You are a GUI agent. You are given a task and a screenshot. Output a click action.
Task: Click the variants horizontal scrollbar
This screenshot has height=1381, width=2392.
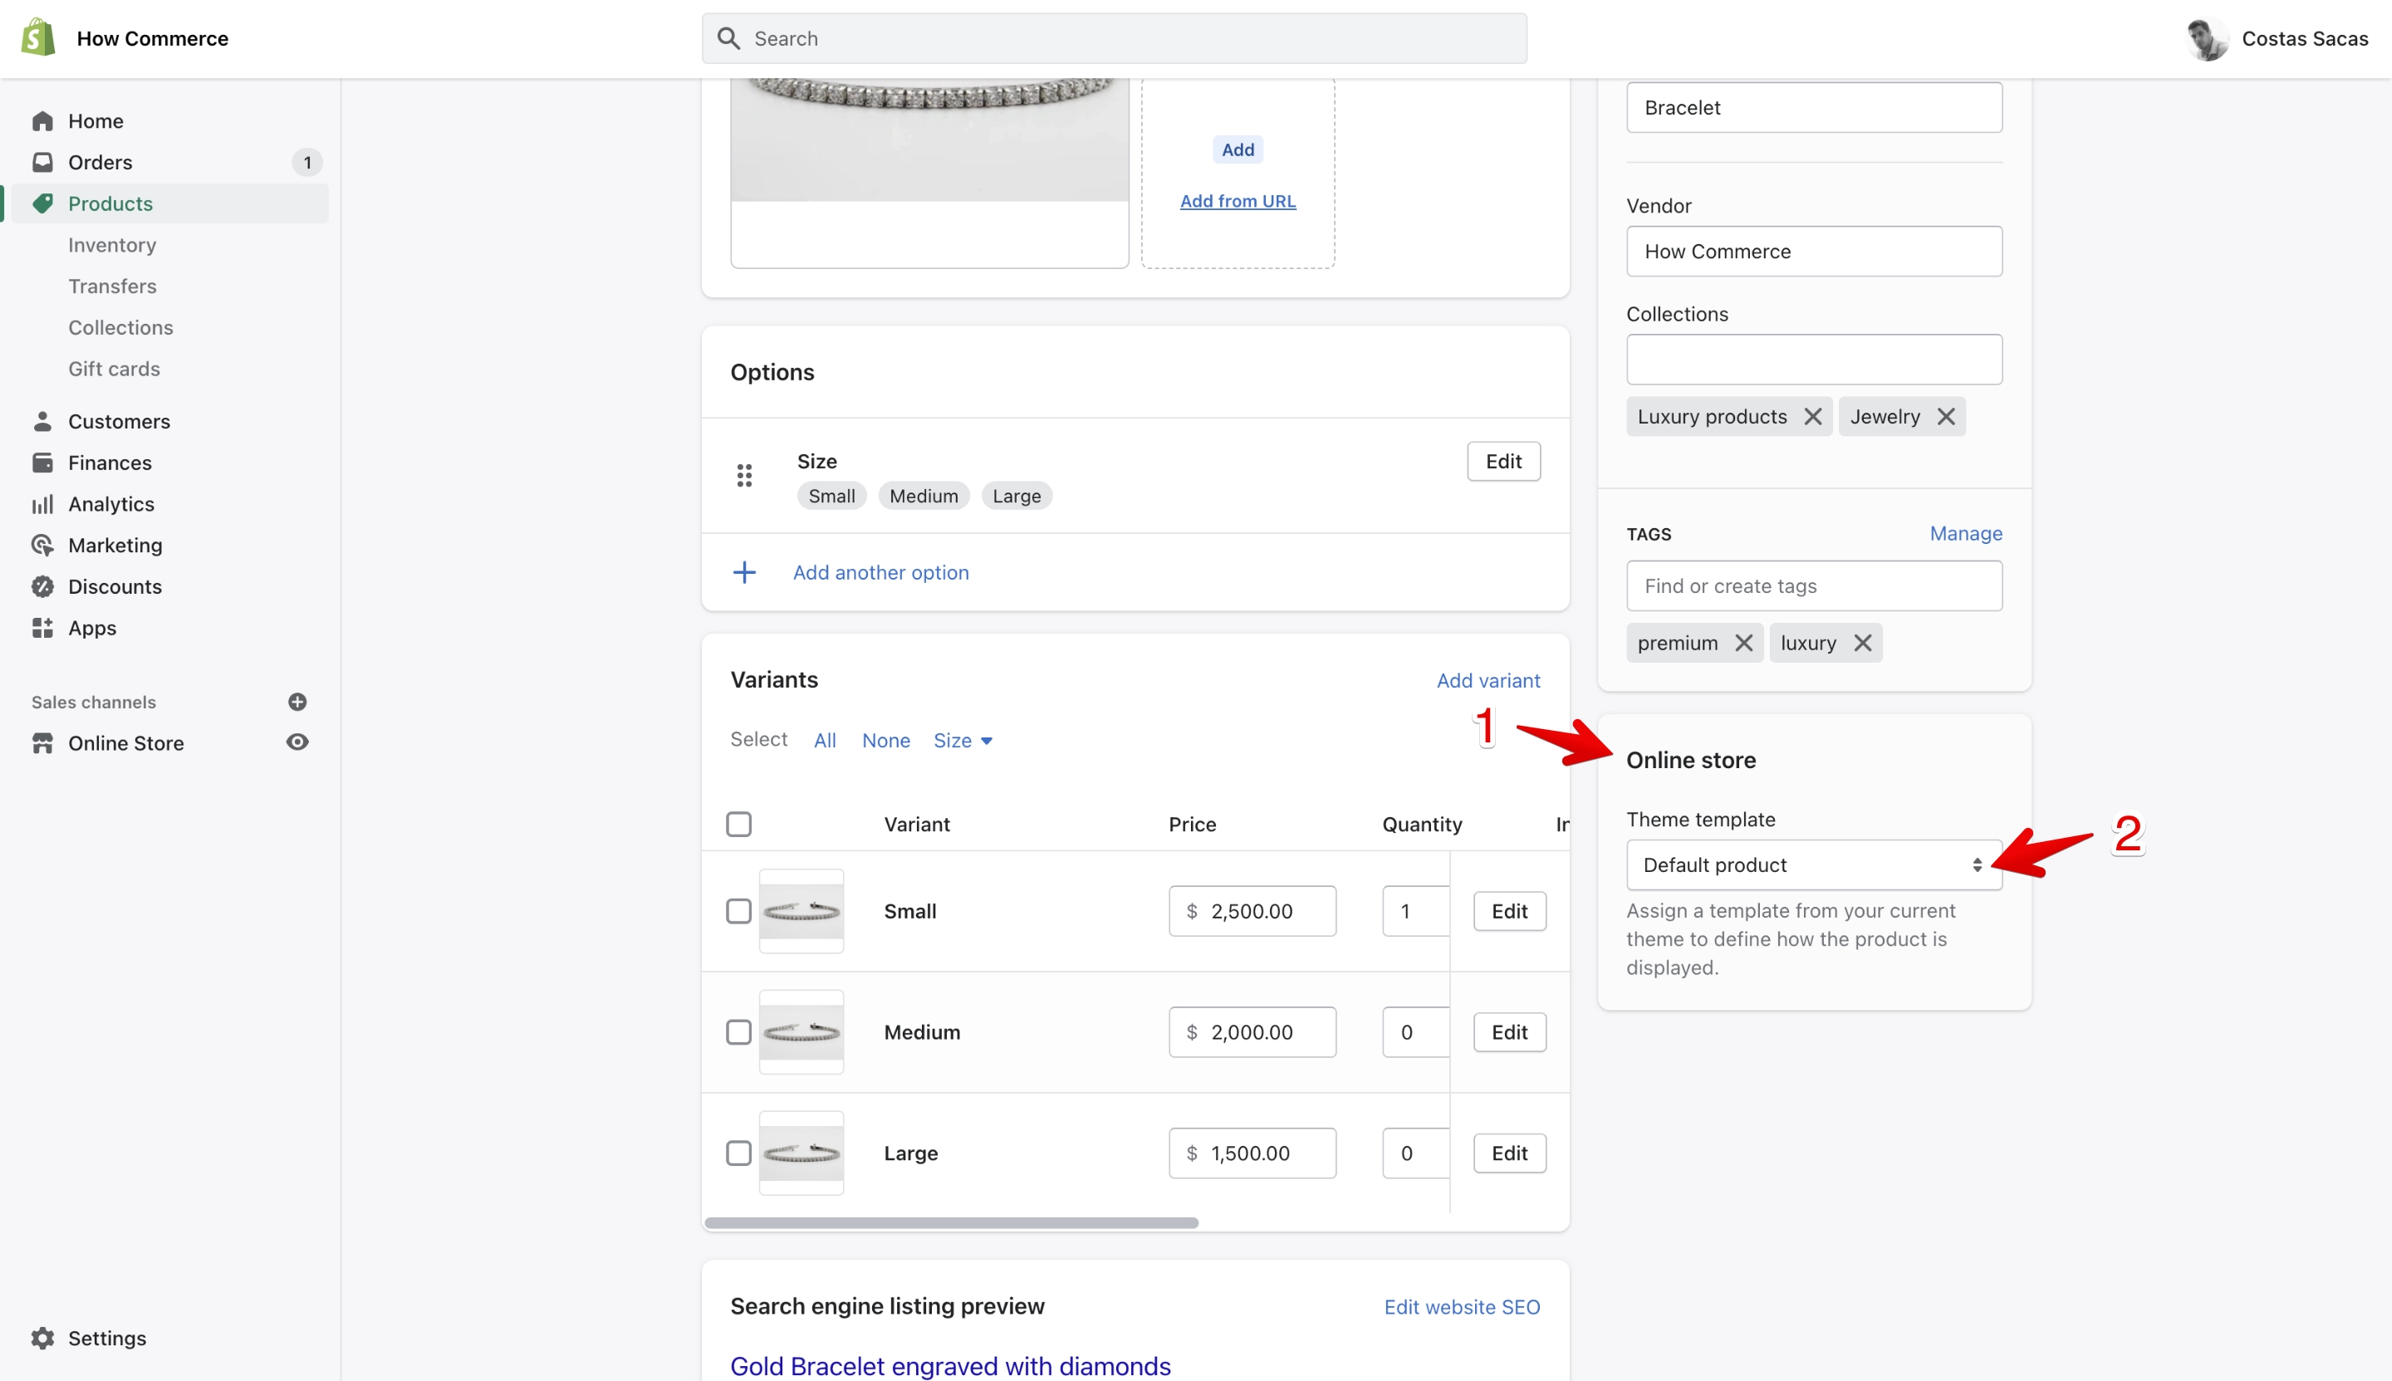pyautogui.click(x=951, y=1223)
